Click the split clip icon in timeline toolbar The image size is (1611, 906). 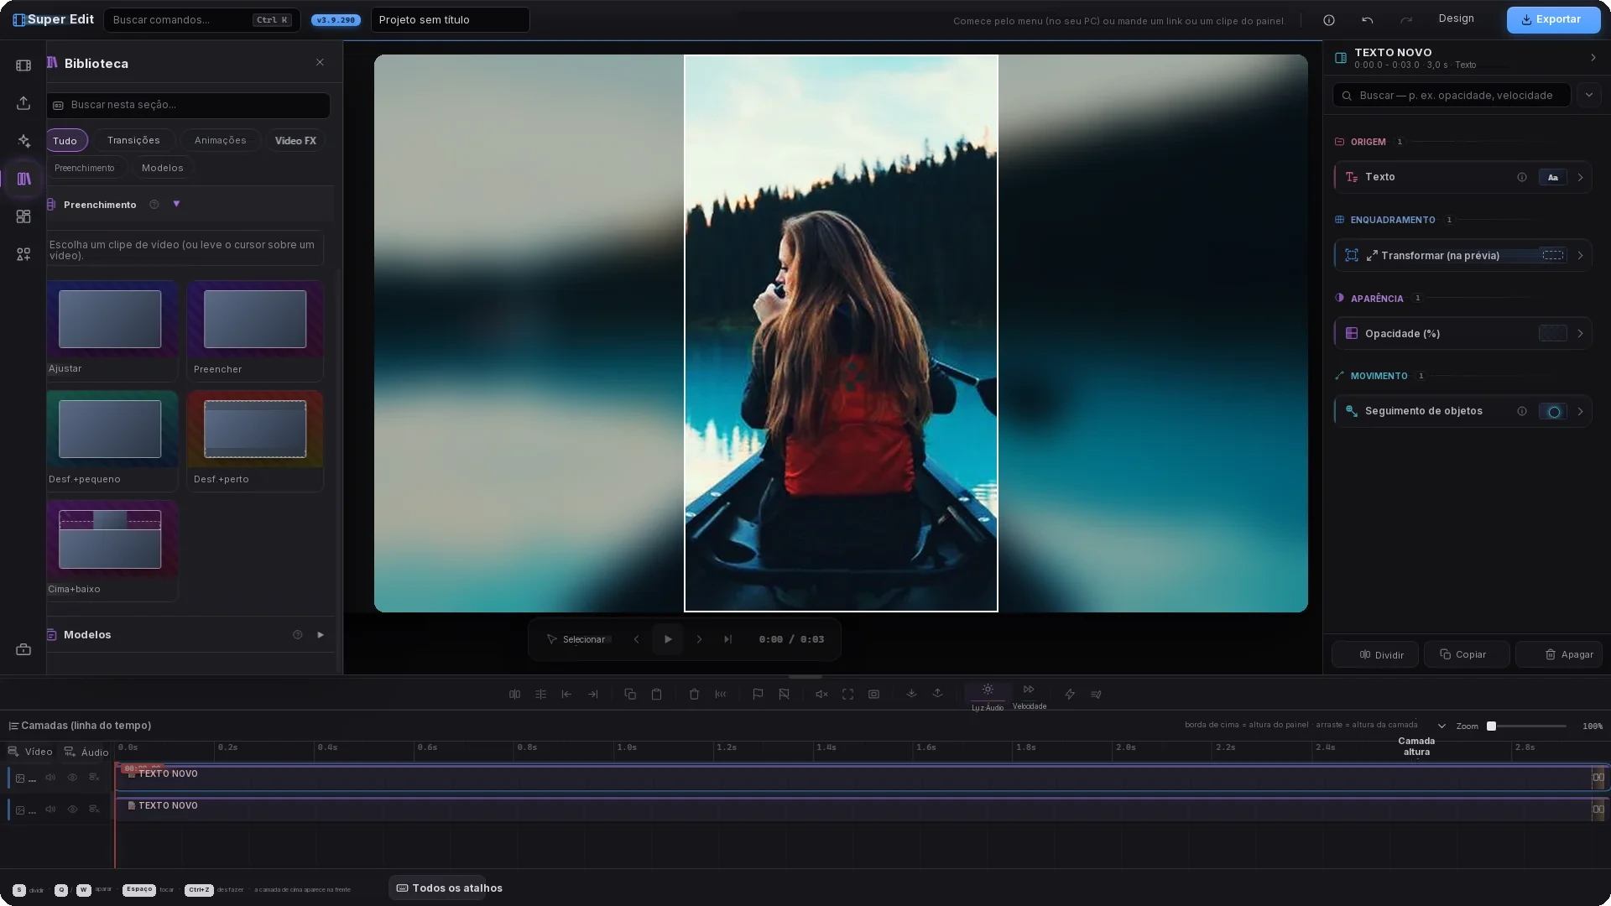coord(514,695)
